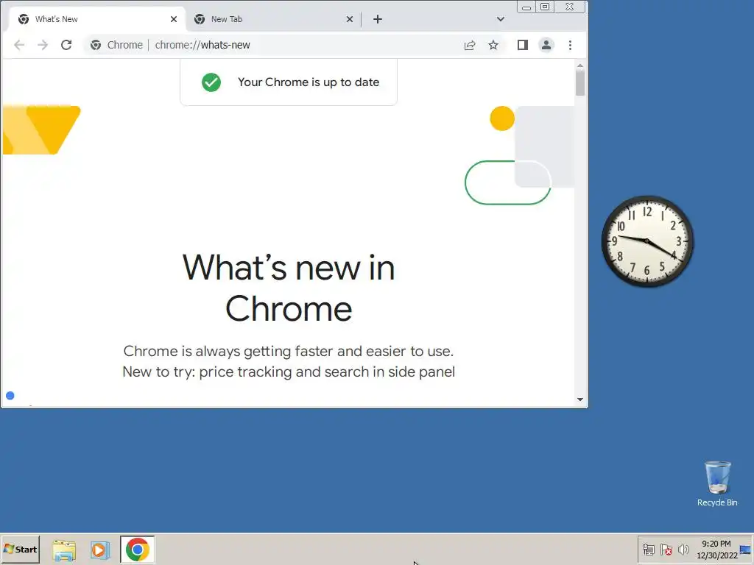Viewport: 754px width, 565px height.
Task: Restore down the Chrome window
Action: [545, 7]
